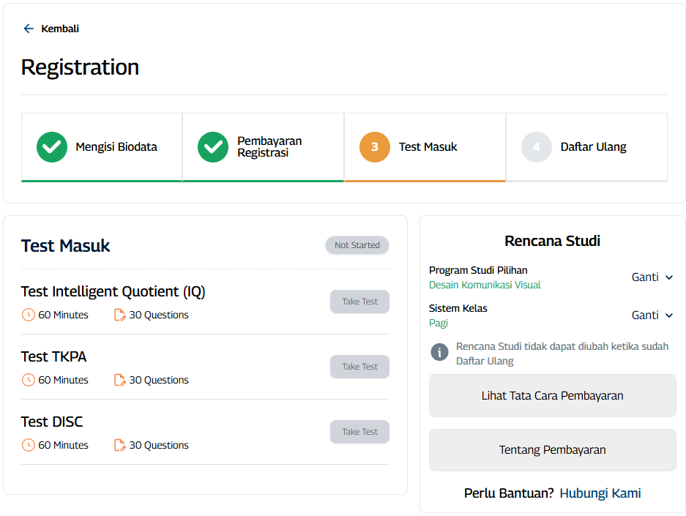
Task: Open the Daftar Ulang step tab
Action: point(586,147)
